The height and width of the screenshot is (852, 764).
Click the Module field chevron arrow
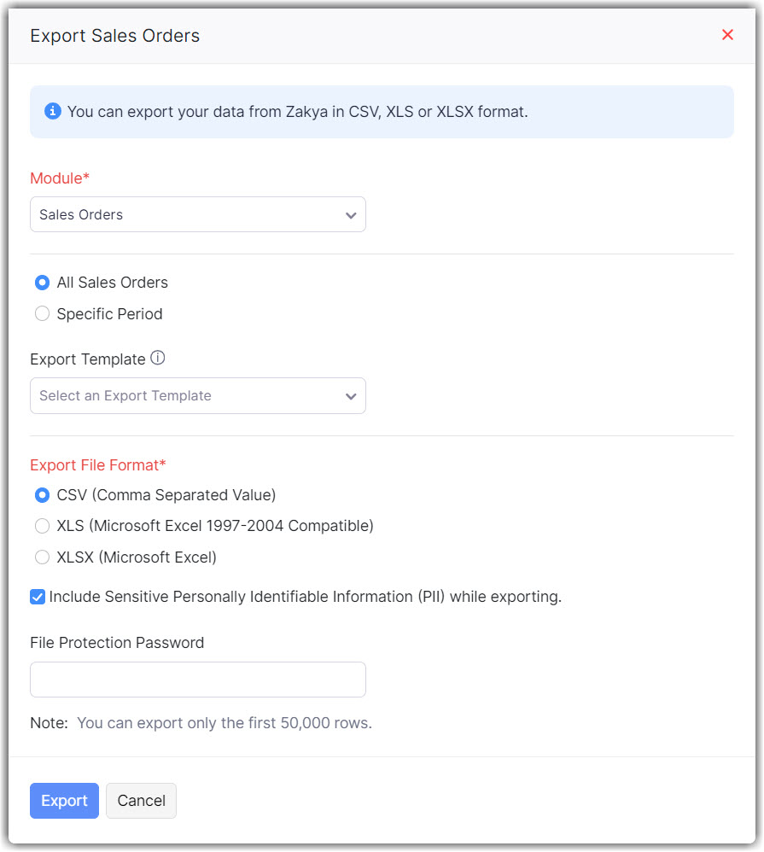pyautogui.click(x=351, y=215)
